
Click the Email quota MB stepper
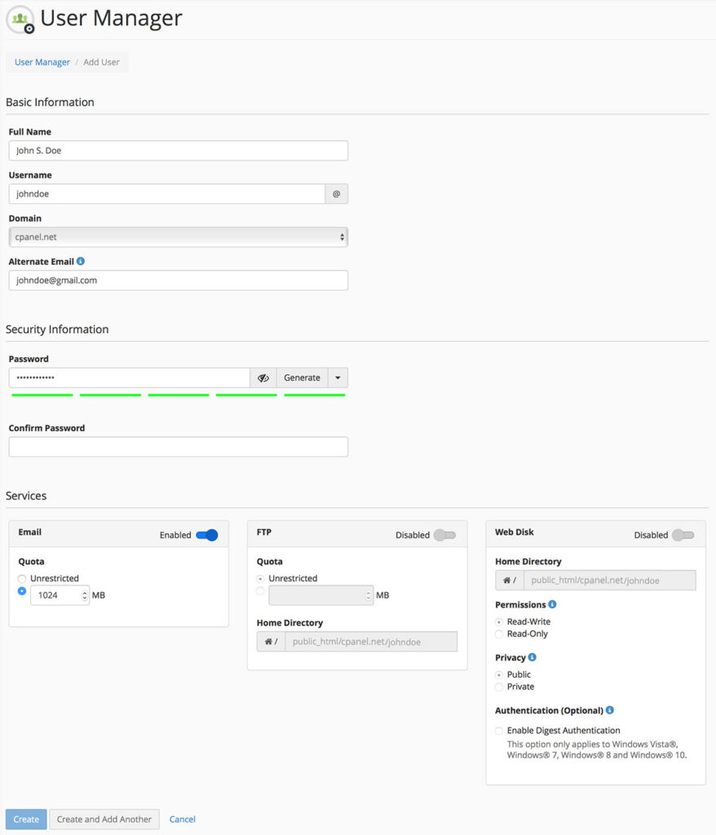85,595
